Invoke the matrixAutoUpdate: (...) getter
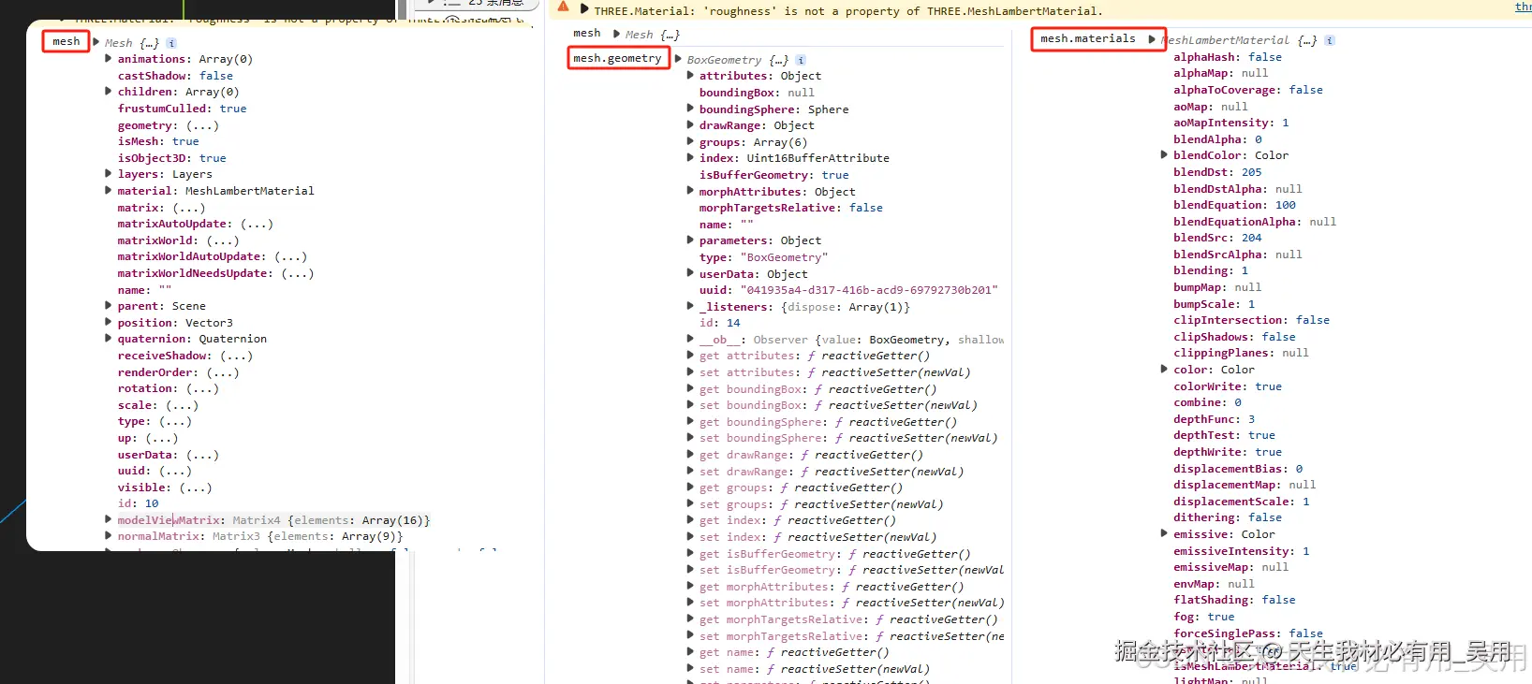The width and height of the screenshot is (1532, 684). click(x=257, y=224)
